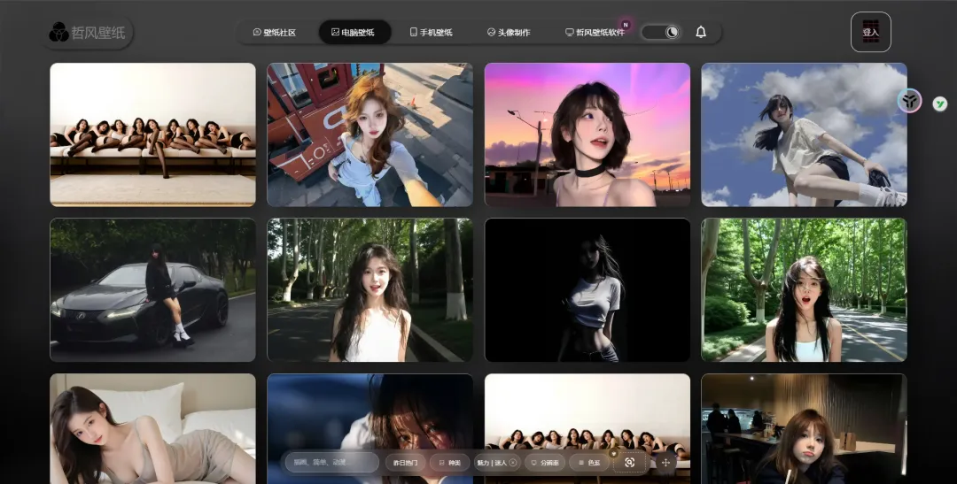Viewport: 957px width, 484px height.
Task: Switch to the 手机壁纸 tab
Action: [431, 33]
